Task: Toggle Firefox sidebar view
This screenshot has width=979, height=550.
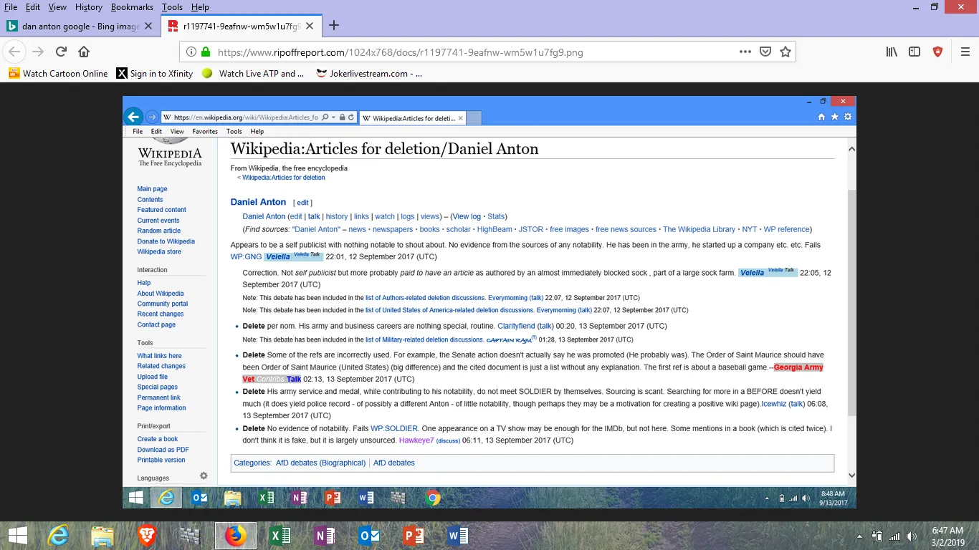Action: click(914, 52)
